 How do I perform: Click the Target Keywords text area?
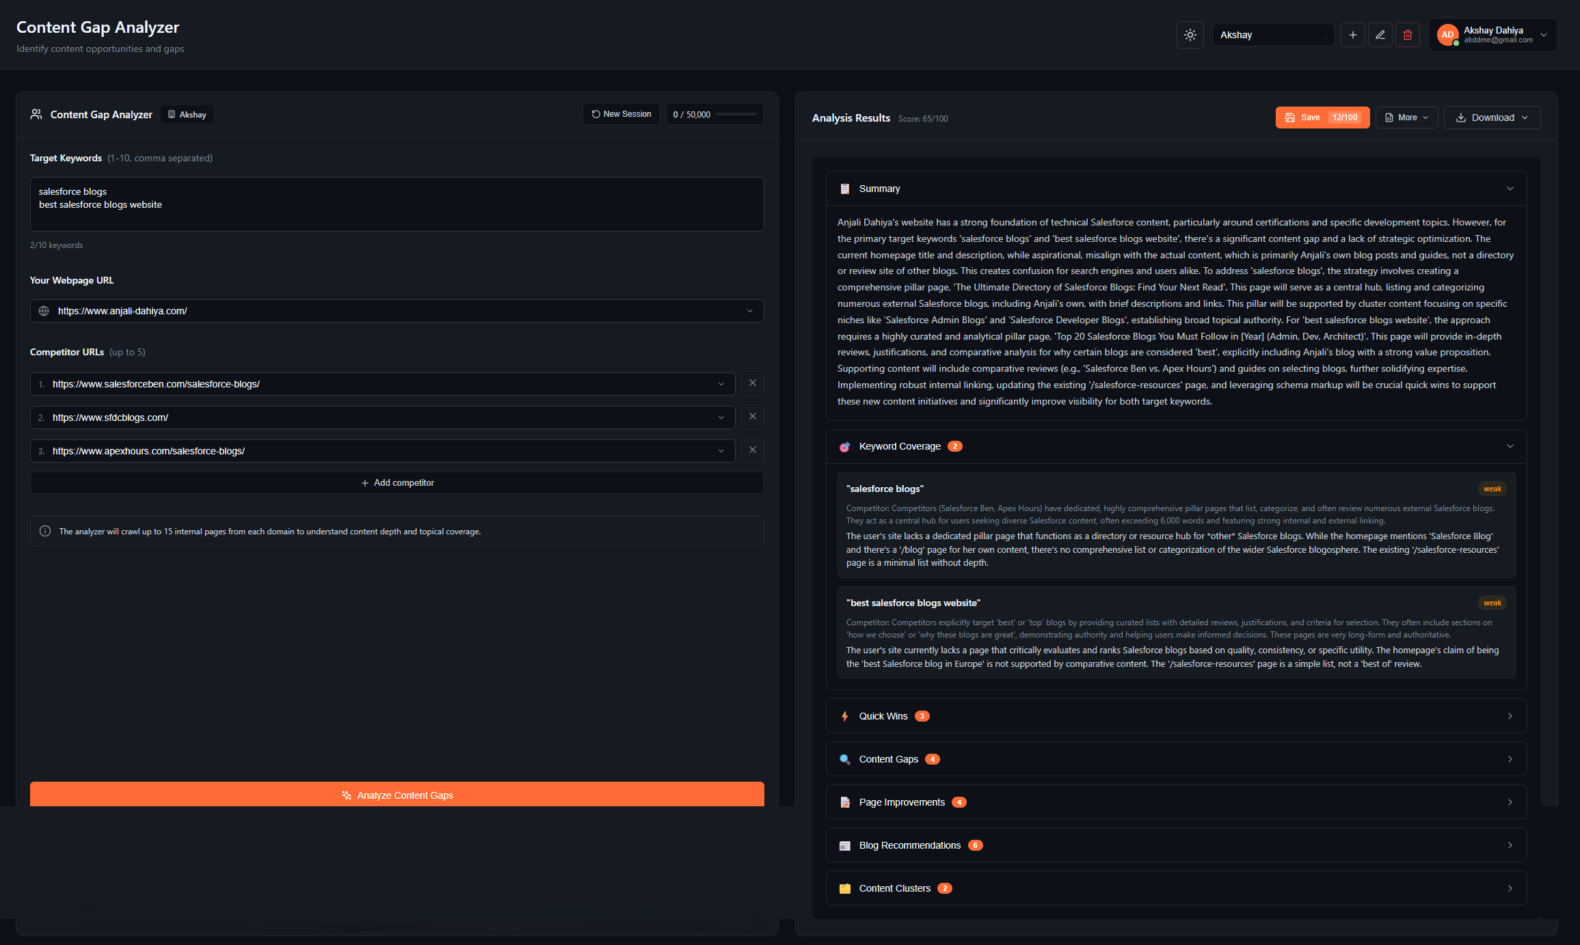coord(397,204)
